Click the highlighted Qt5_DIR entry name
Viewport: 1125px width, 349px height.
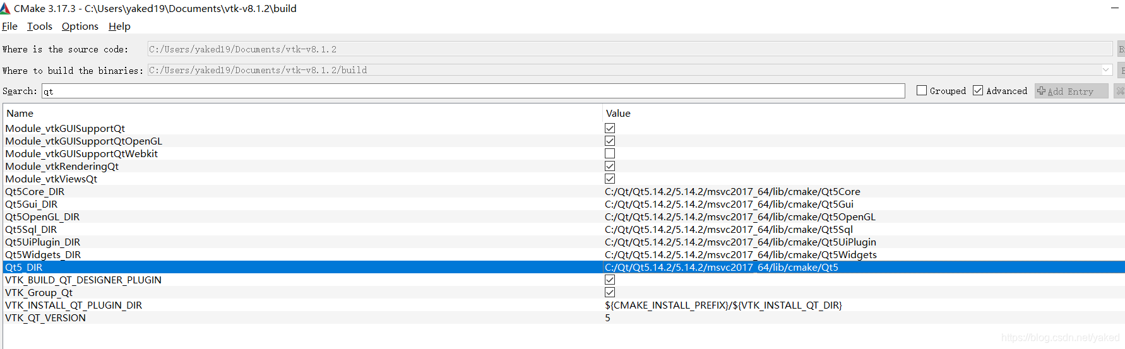coord(23,268)
